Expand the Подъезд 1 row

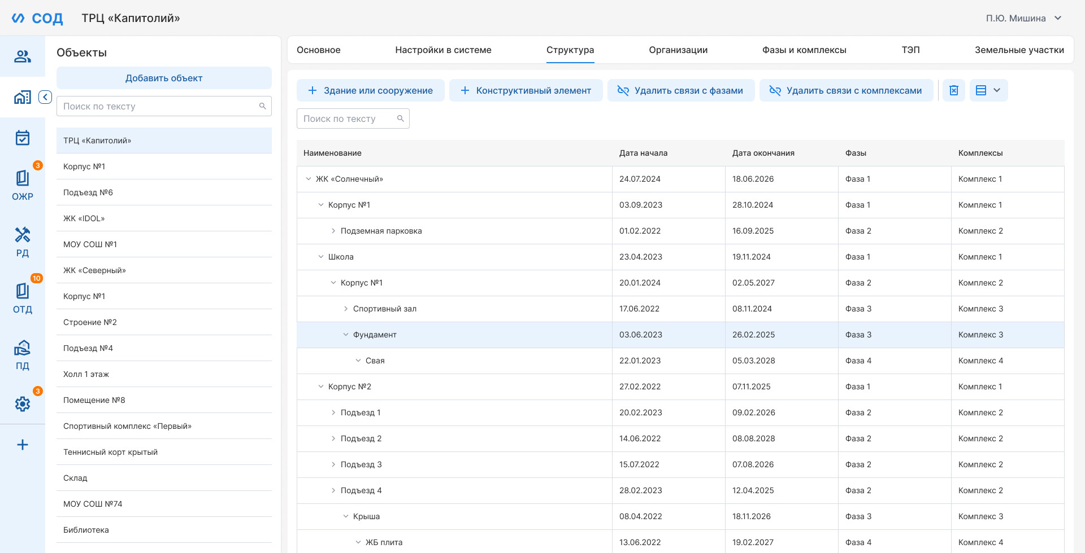pyautogui.click(x=333, y=412)
